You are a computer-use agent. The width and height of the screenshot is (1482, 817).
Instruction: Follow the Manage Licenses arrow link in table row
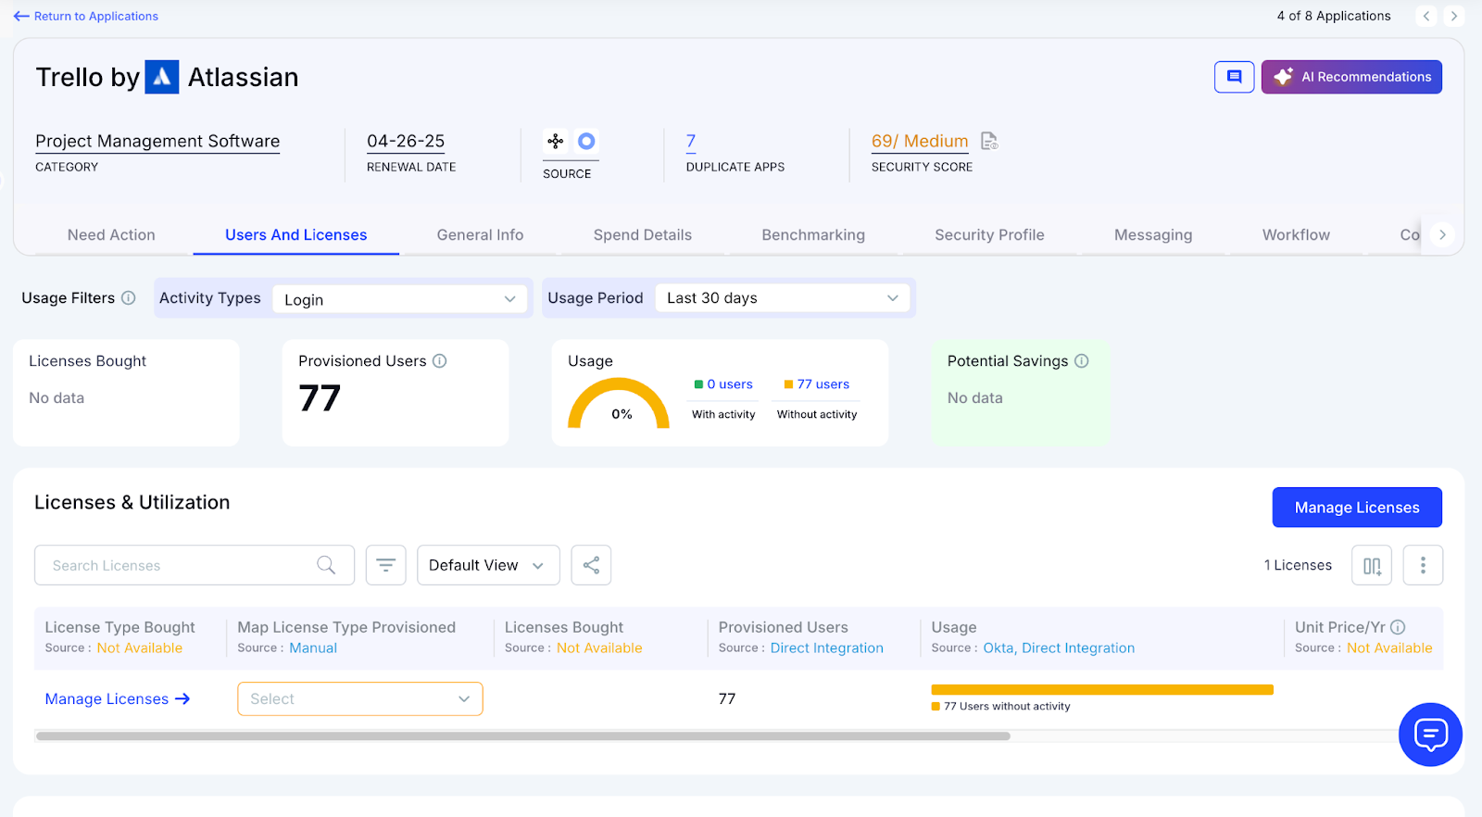tap(118, 699)
